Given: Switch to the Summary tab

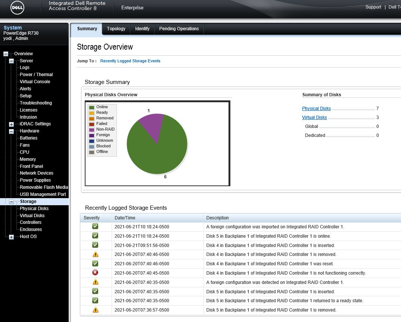Looking at the screenshot, I should (87, 29).
